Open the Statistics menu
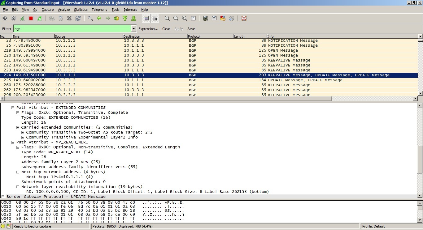 (81, 10)
